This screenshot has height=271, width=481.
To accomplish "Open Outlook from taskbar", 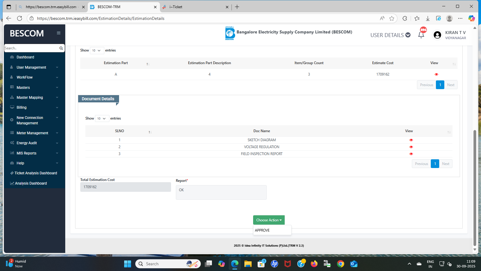I will point(354,264).
